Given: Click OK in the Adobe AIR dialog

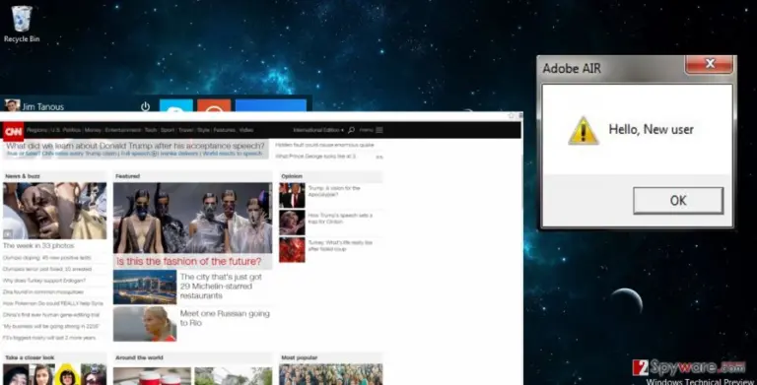Looking at the screenshot, I should [x=678, y=200].
